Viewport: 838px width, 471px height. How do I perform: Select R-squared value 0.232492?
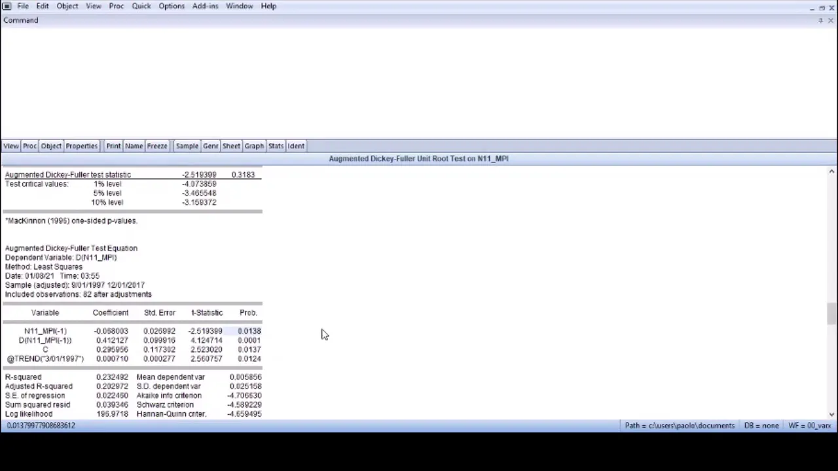click(x=112, y=377)
